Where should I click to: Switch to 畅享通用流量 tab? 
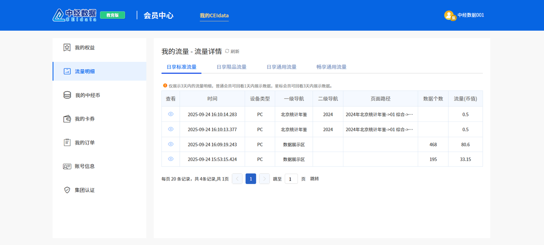(x=331, y=67)
